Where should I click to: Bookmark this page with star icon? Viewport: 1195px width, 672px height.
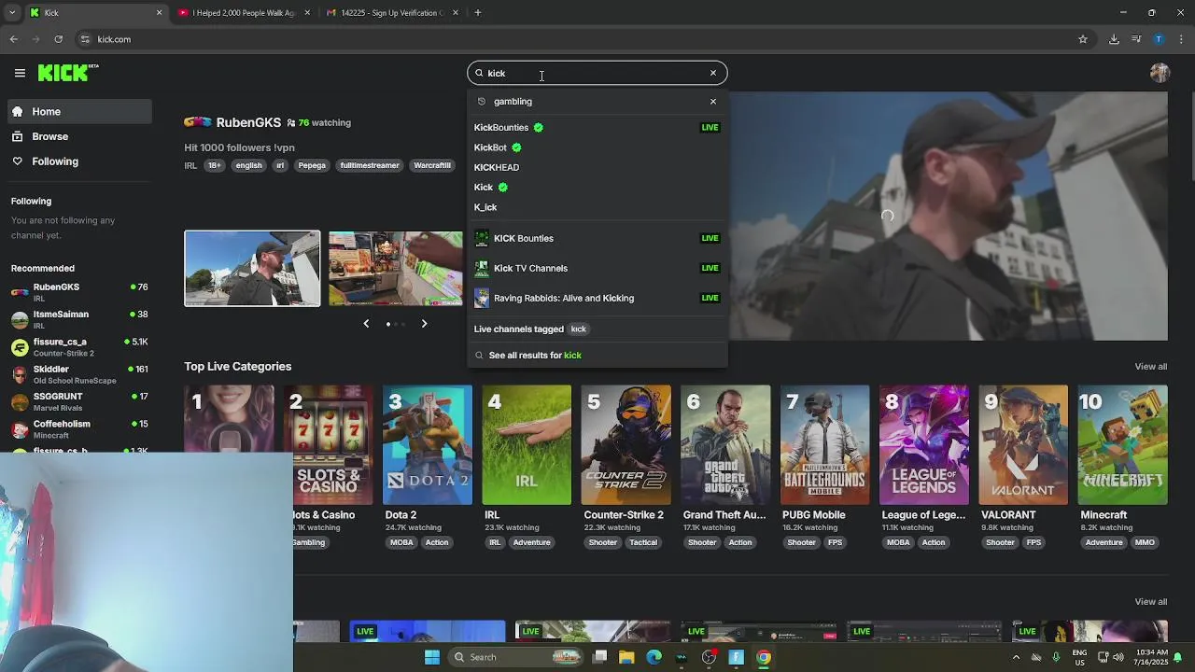point(1083,39)
